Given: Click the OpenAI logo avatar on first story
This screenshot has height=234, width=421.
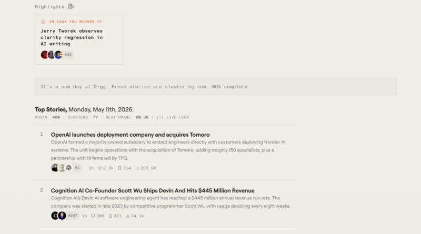Looking at the screenshot, I should pos(69,168).
